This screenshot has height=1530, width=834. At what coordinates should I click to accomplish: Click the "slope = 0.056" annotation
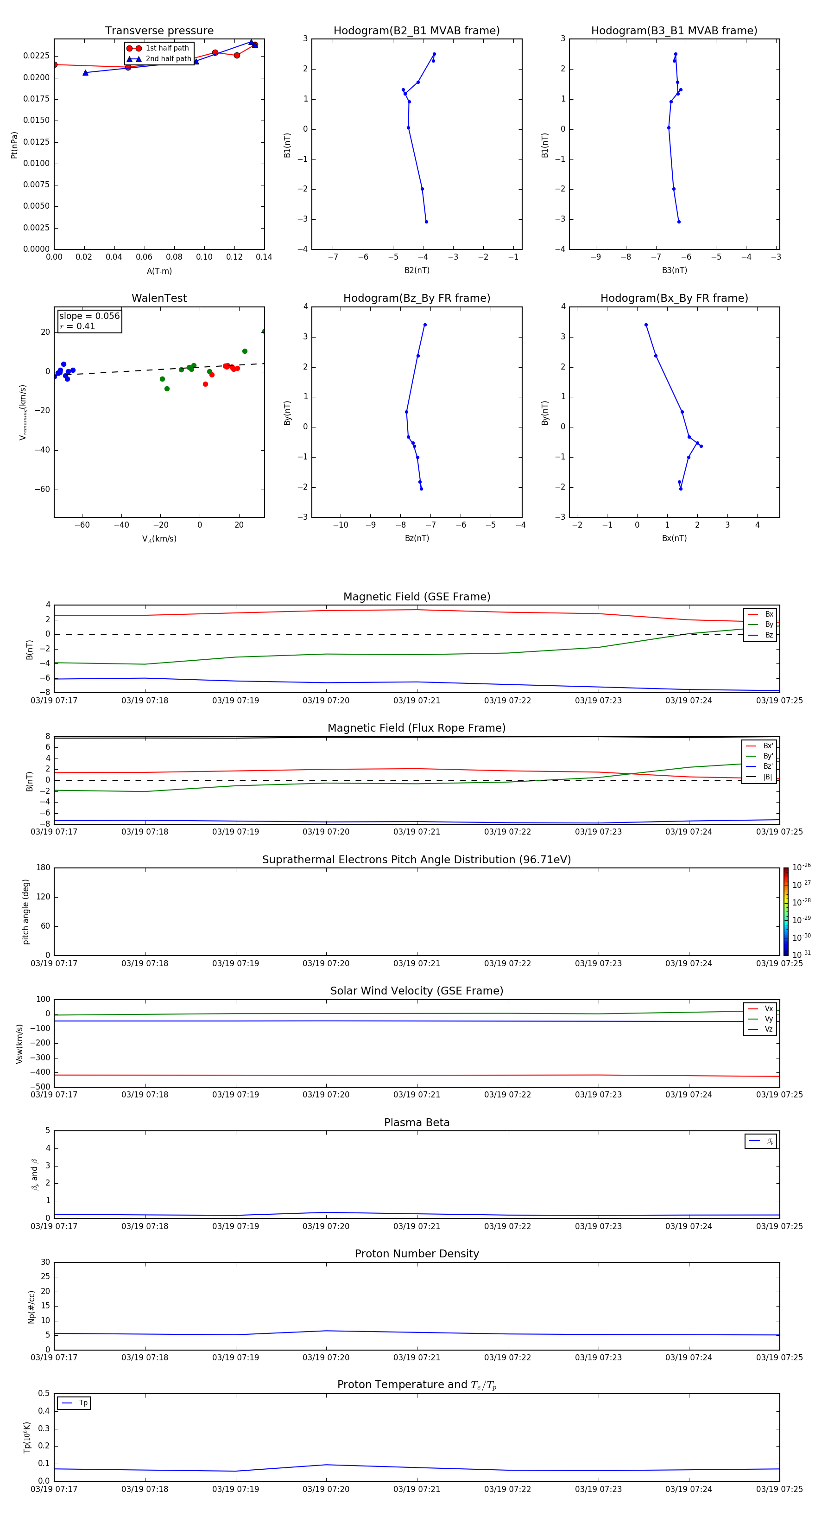[89, 316]
